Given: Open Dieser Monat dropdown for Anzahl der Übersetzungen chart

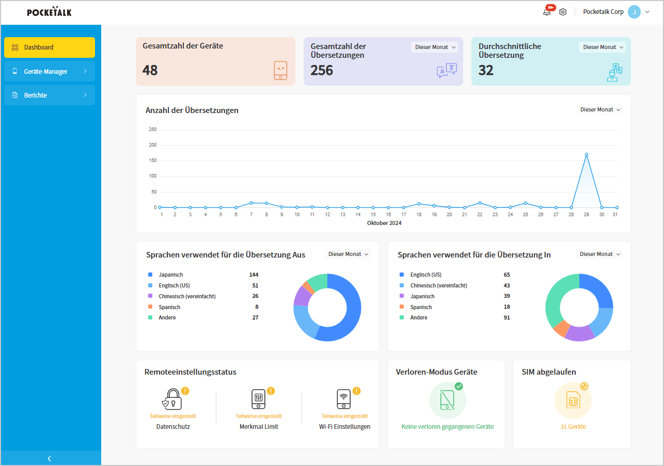Looking at the screenshot, I should (599, 109).
